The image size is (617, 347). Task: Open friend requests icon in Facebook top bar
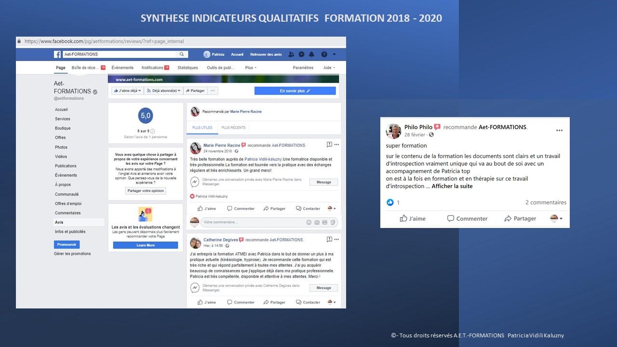pyautogui.click(x=291, y=54)
